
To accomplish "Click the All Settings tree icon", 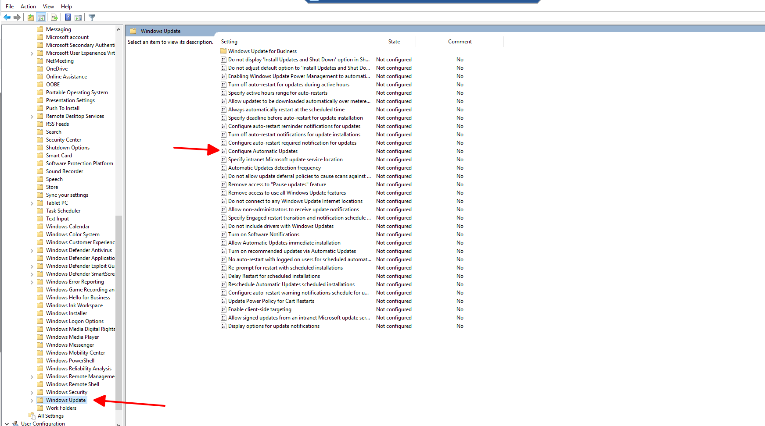I will pyautogui.click(x=32, y=416).
